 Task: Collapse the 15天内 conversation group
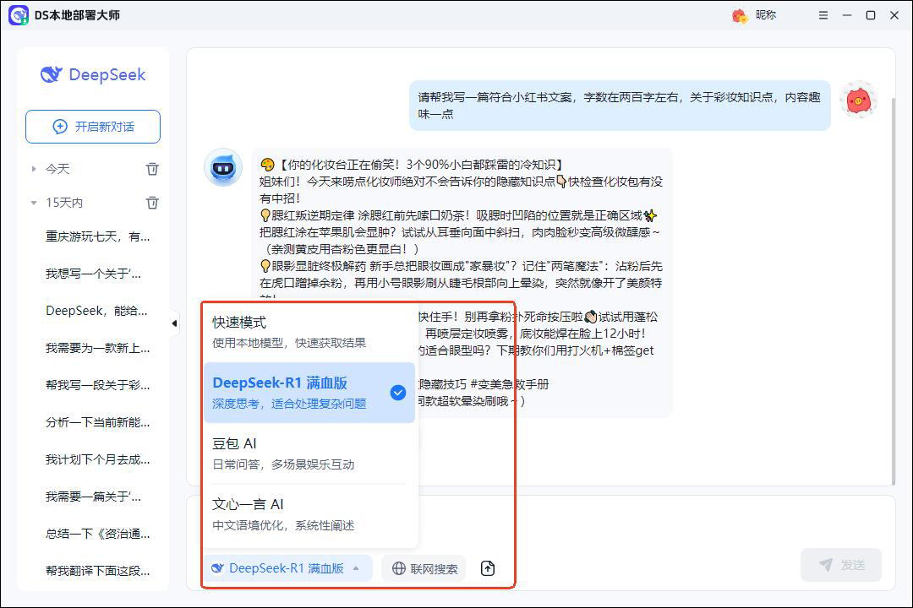point(34,203)
